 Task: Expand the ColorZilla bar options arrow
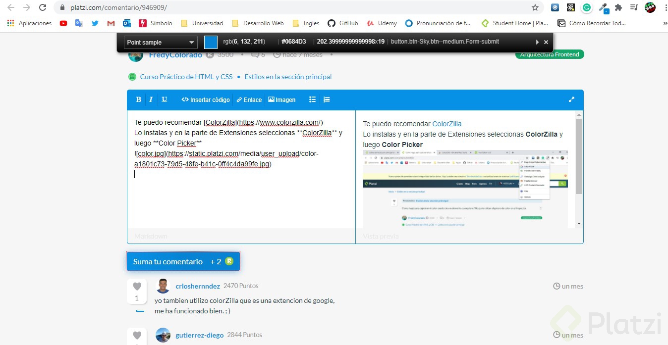537,42
